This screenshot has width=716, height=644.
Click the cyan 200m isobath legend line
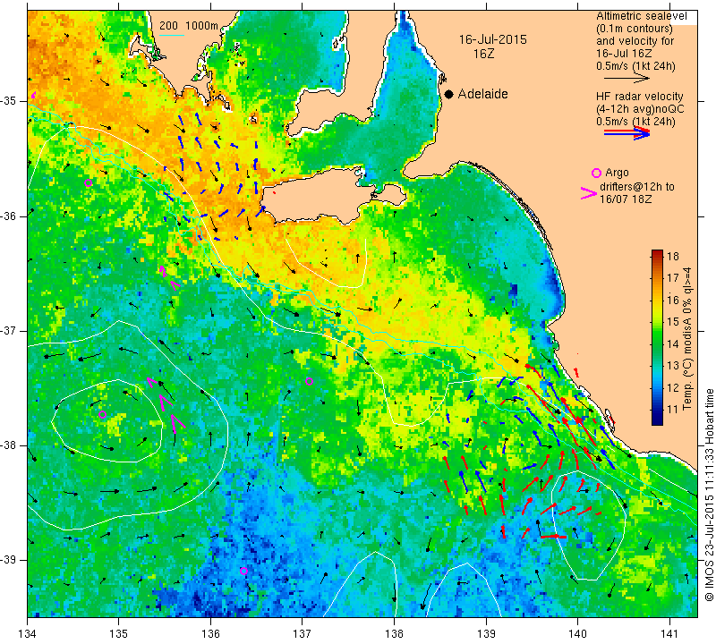[x=171, y=35]
